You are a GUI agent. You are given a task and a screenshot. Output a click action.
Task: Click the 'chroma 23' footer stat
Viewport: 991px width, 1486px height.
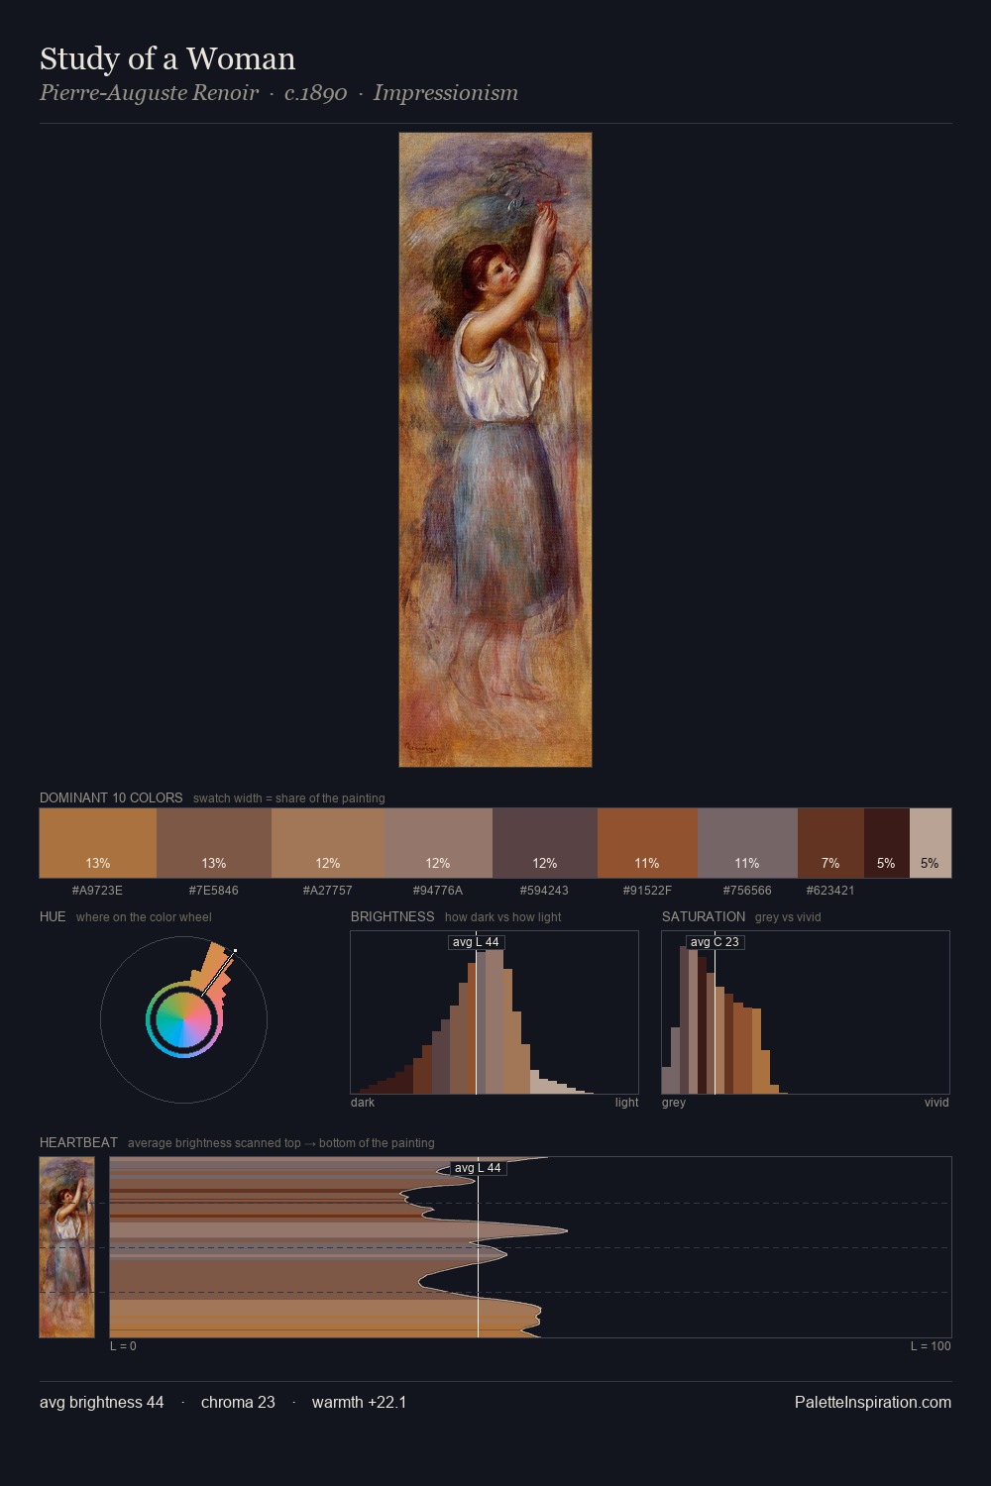click(x=238, y=1402)
